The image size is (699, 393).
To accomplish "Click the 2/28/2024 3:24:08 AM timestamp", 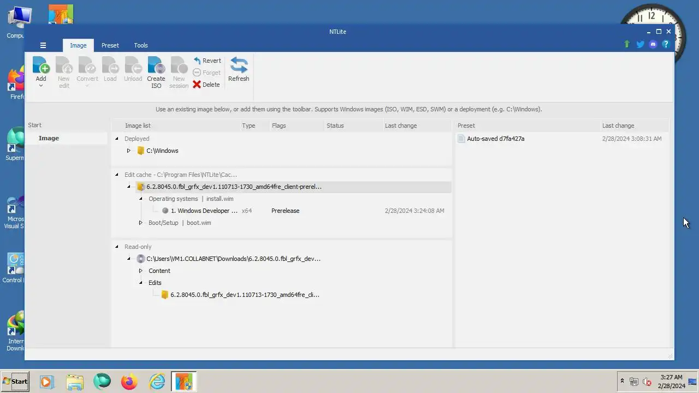I will coord(414,211).
